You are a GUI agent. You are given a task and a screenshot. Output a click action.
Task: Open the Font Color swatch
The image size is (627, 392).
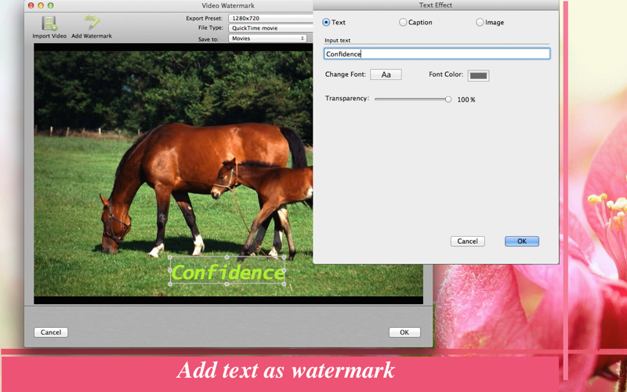point(478,75)
